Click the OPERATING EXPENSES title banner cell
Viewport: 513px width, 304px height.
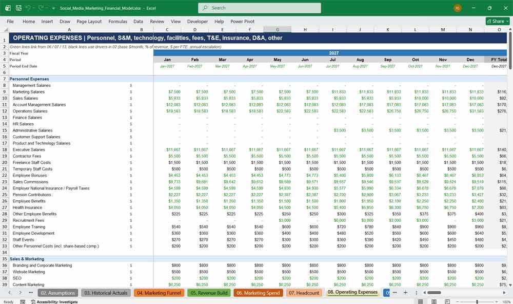[258, 38]
